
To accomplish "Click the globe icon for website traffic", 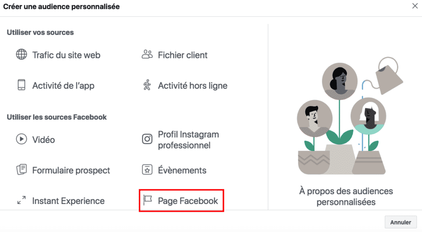I will 21,55.
